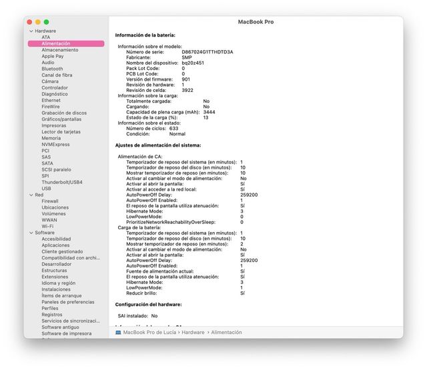Open SPI in the sidebar

[x=45, y=176]
